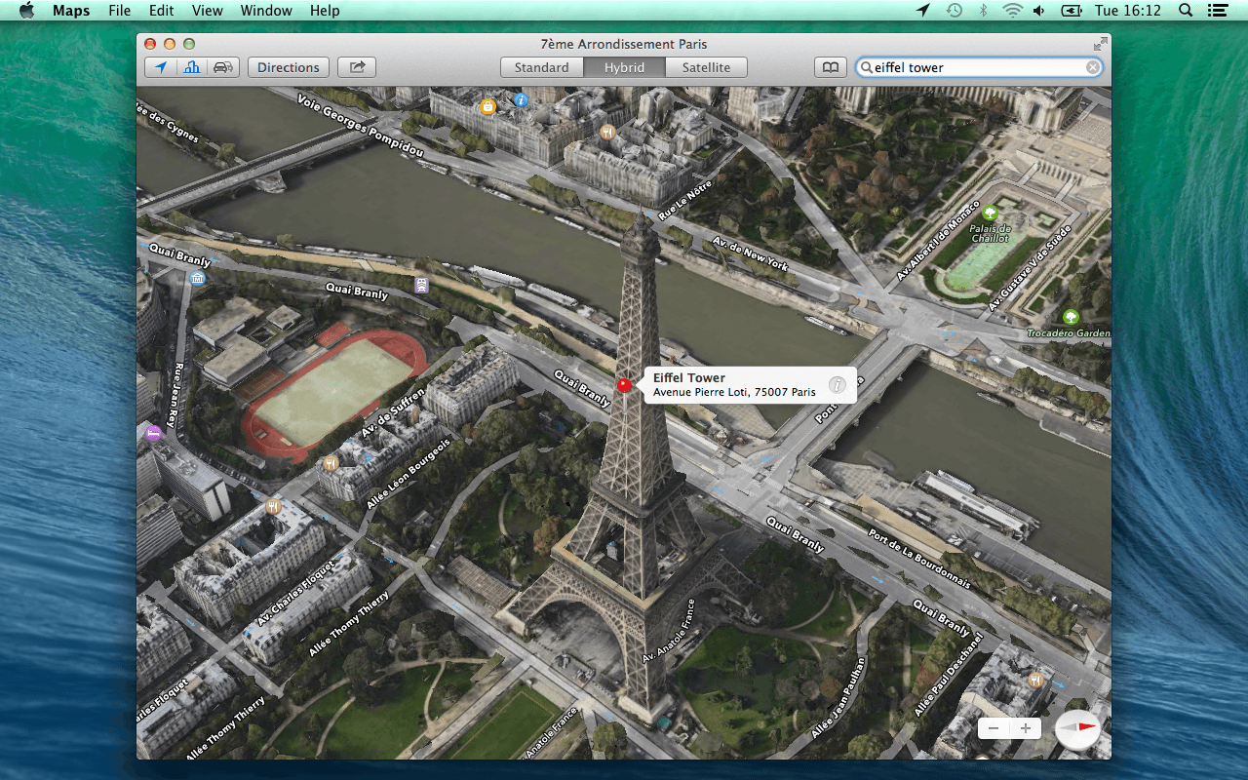Select the Hybrid map view

[x=624, y=67]
